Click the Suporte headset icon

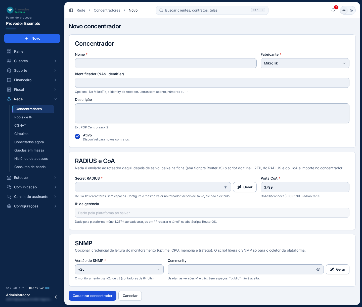coord(9,70)
